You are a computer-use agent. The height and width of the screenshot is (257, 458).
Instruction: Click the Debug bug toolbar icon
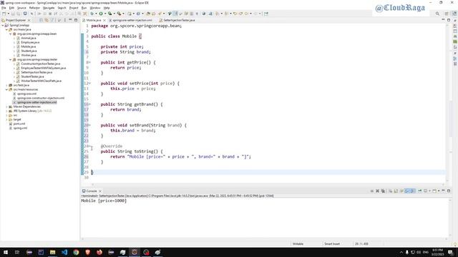[x=92, y=14]
